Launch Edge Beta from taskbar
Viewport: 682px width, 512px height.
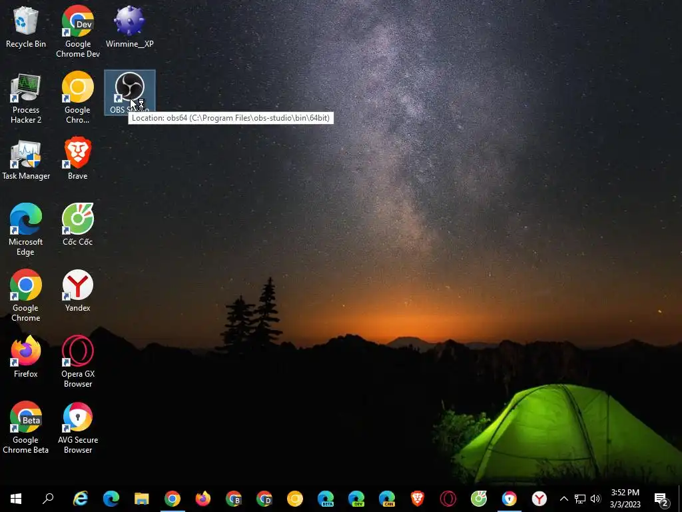click(325, 499)
